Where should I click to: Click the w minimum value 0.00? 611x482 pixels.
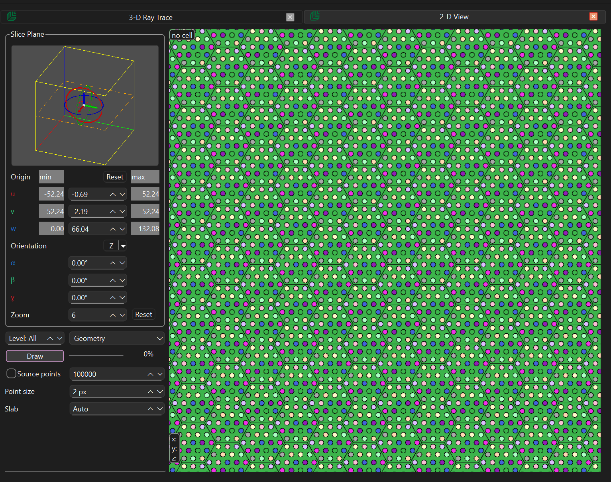coord(51,229)
